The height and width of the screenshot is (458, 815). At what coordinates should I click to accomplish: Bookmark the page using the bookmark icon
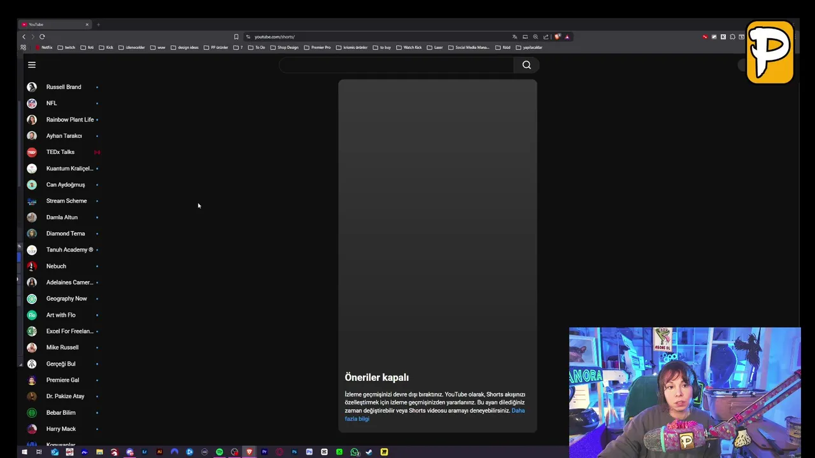click(x=236, y=37)
